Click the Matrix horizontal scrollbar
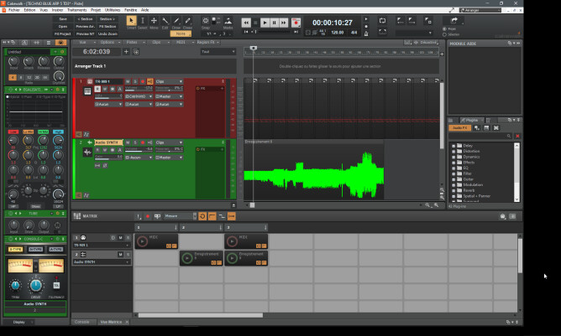This screenshot has width=561, height=336. coord(201,315)
